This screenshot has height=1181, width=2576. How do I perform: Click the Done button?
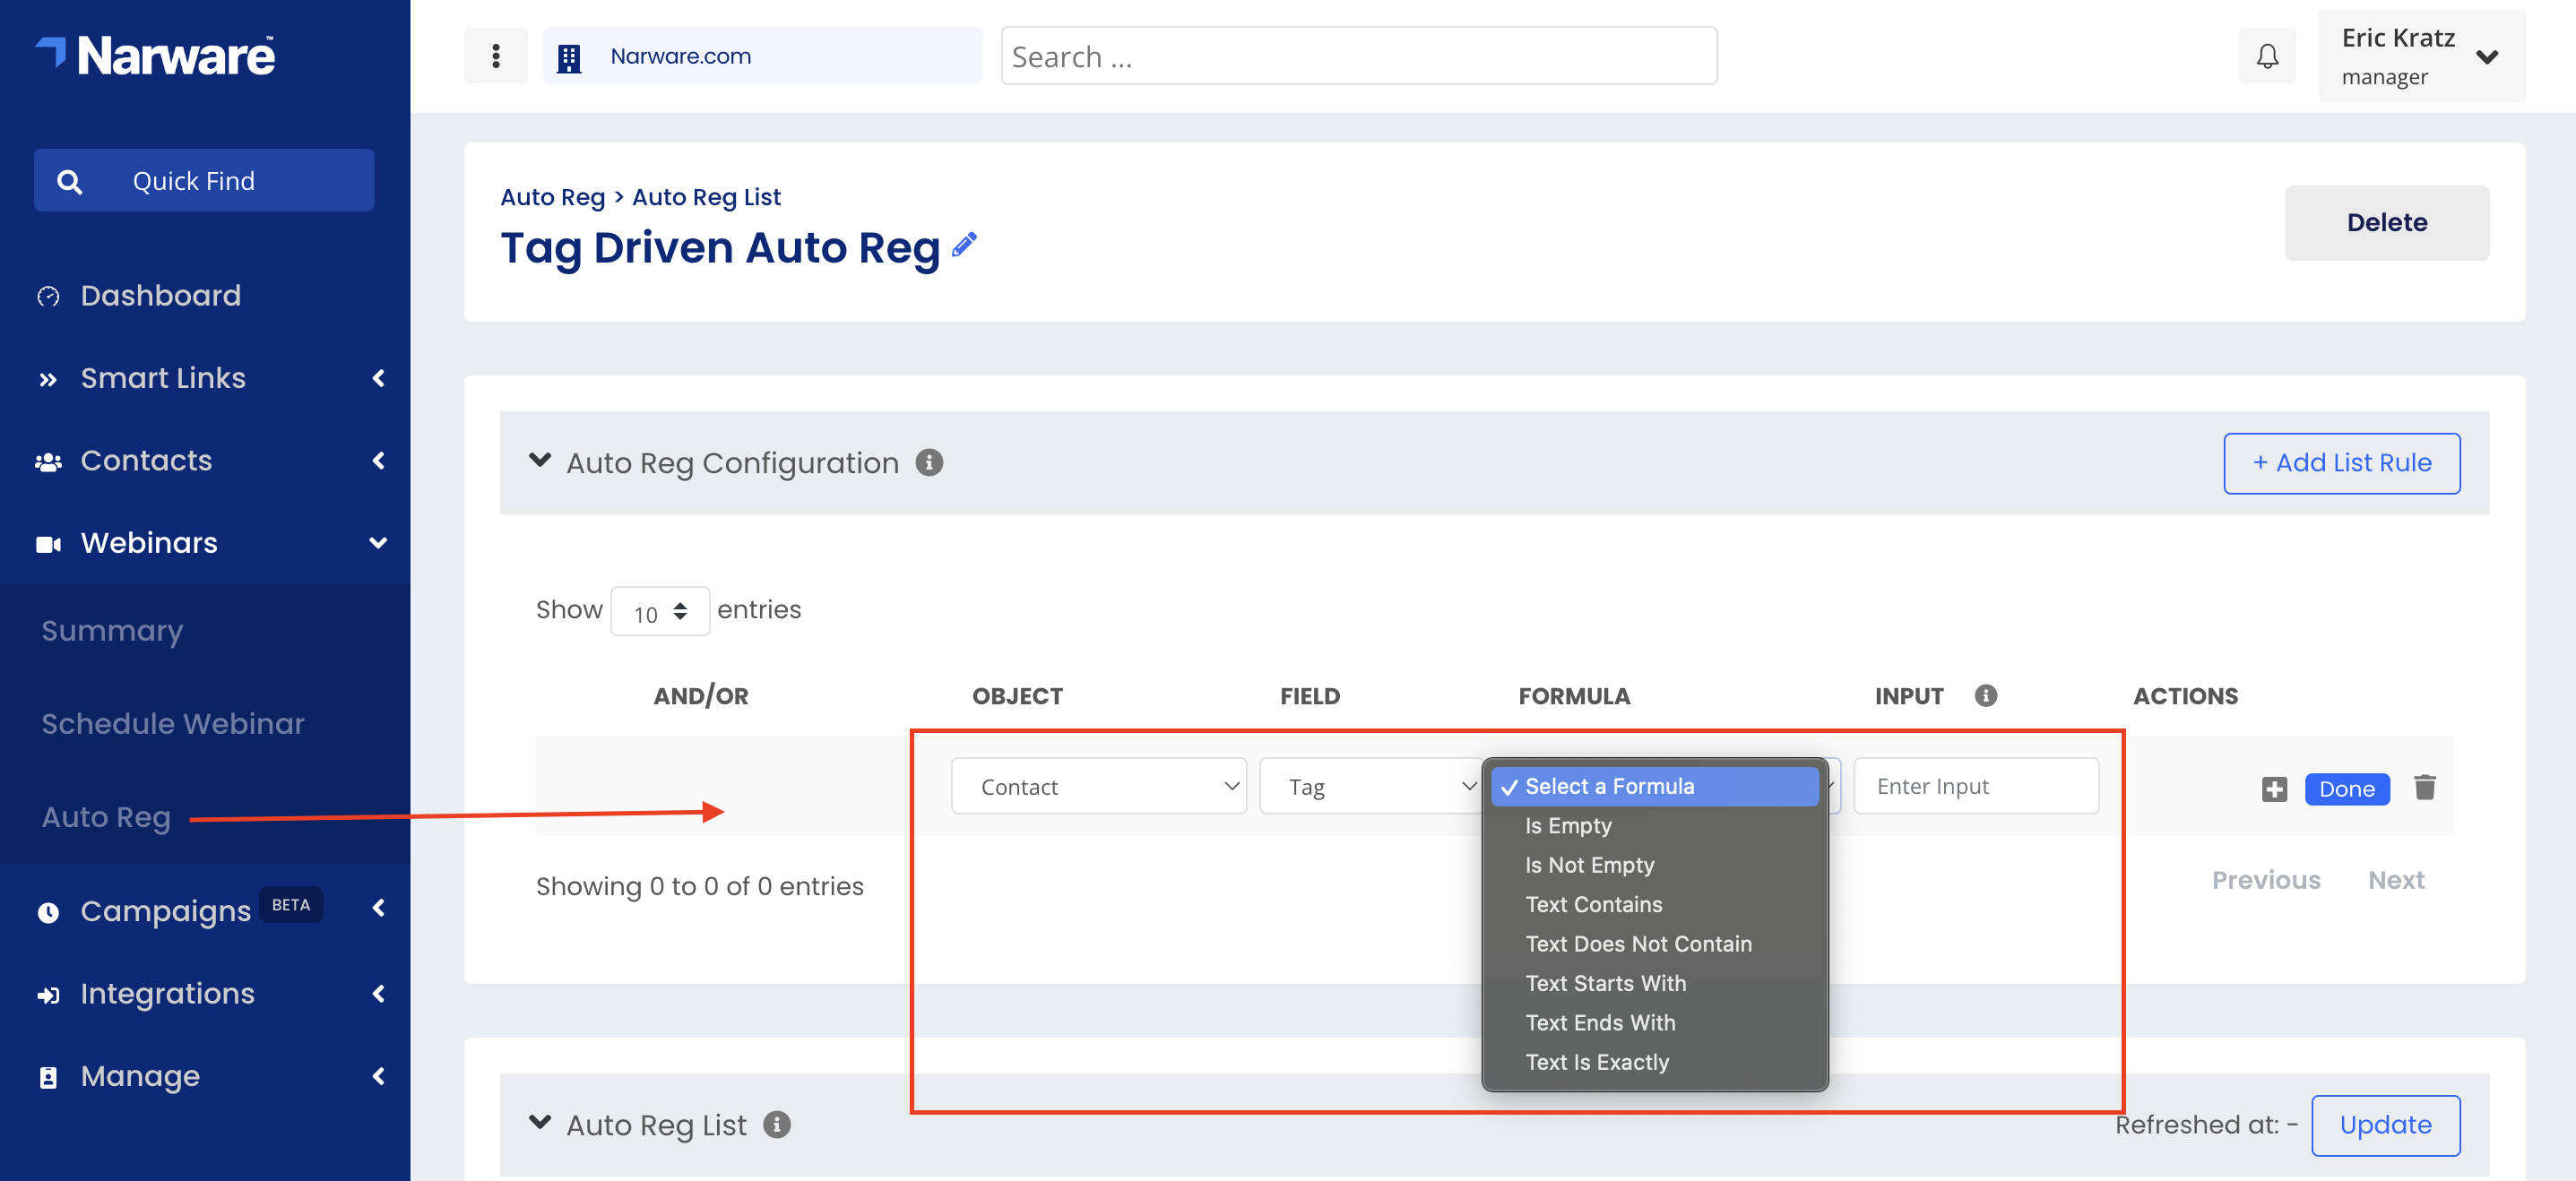(x=2346, y=789)
